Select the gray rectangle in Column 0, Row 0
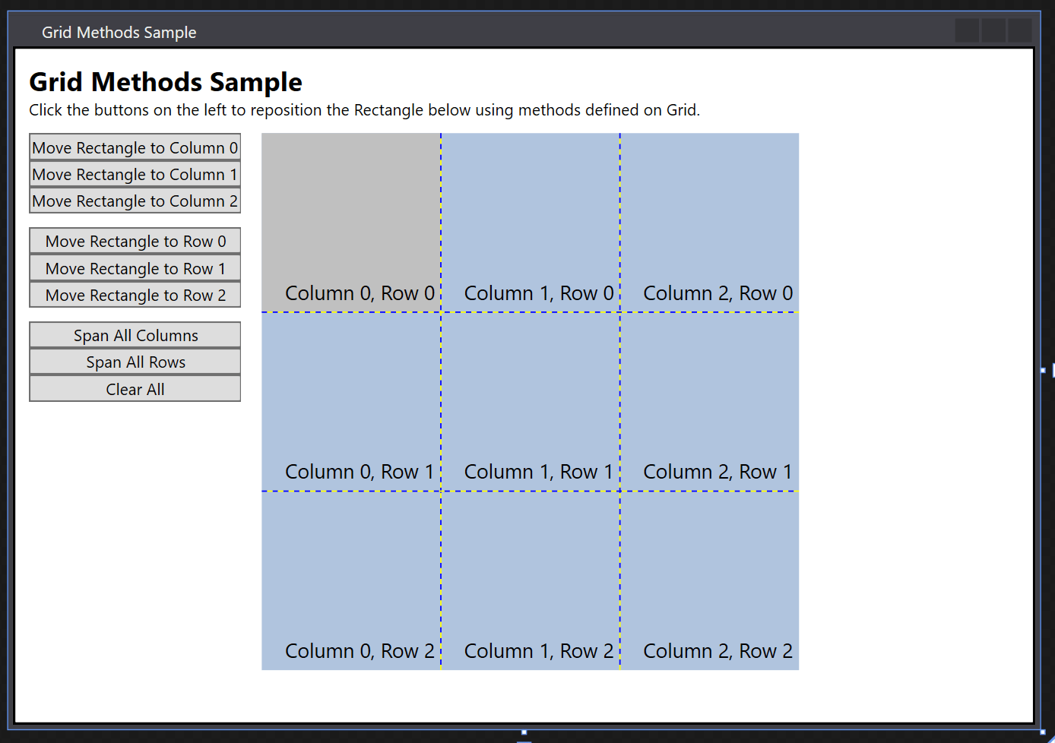 350,220
